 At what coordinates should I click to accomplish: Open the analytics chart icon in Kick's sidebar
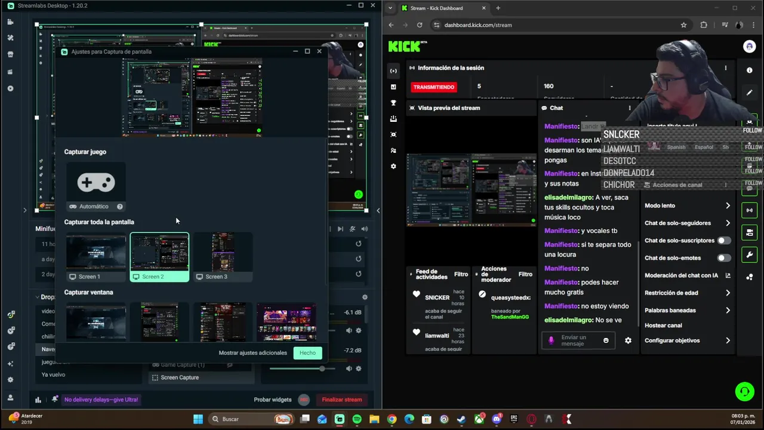point(393,87)
